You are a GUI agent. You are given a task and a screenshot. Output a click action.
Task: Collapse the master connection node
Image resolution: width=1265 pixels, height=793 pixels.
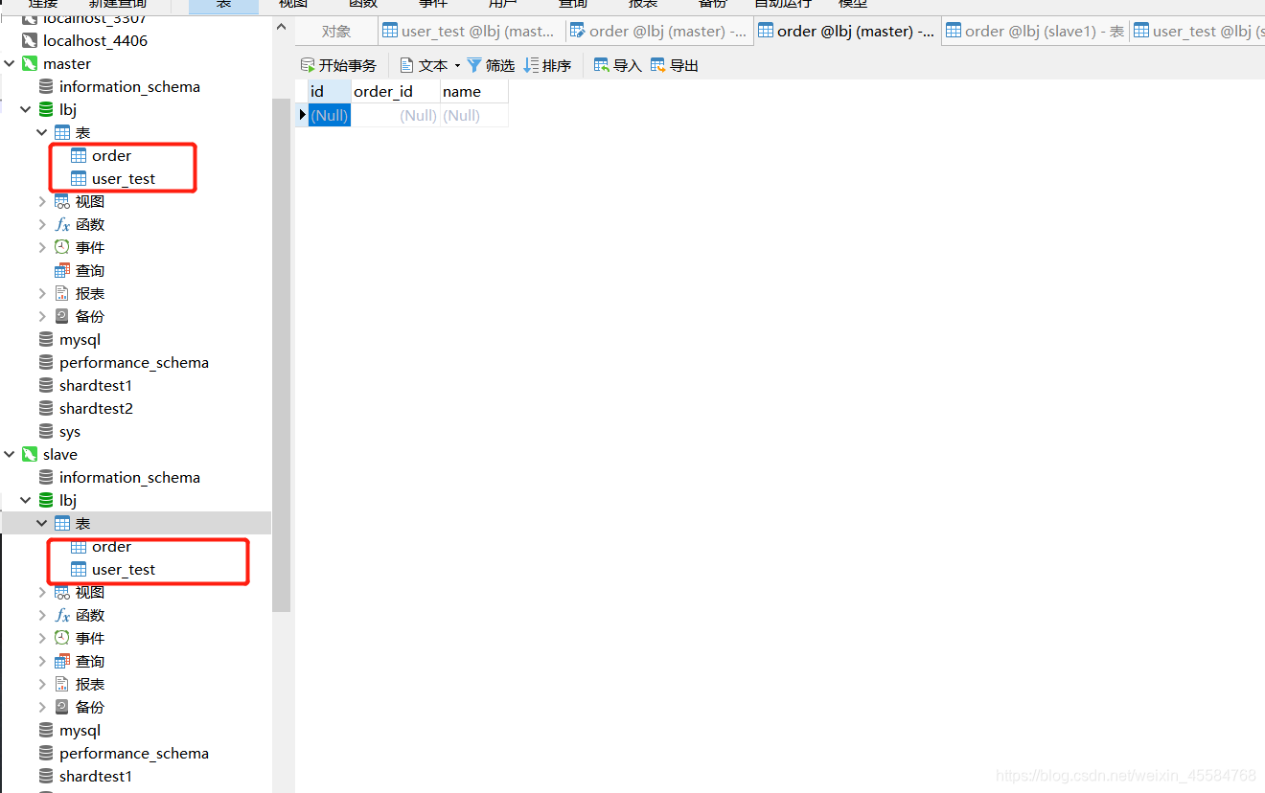point(10,63)
